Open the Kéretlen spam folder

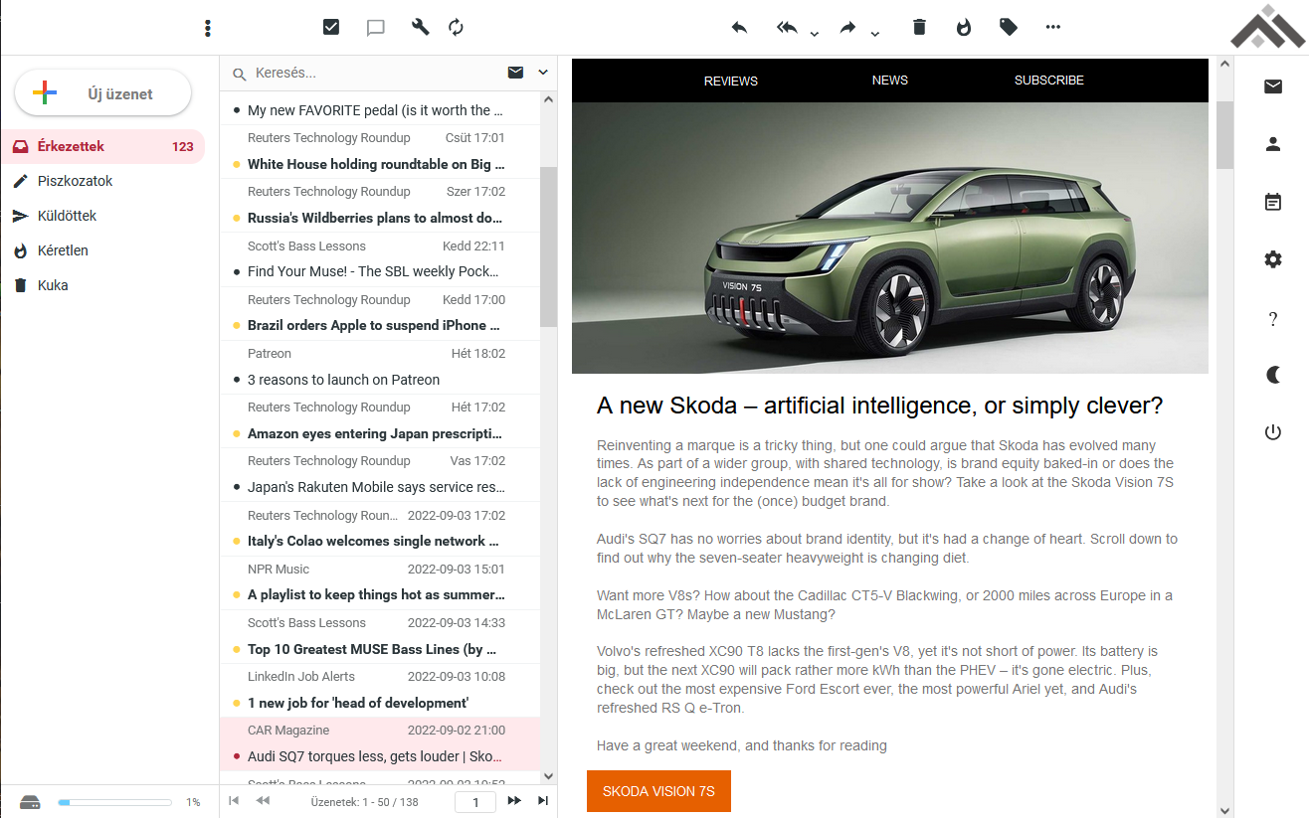coord(102,250)
